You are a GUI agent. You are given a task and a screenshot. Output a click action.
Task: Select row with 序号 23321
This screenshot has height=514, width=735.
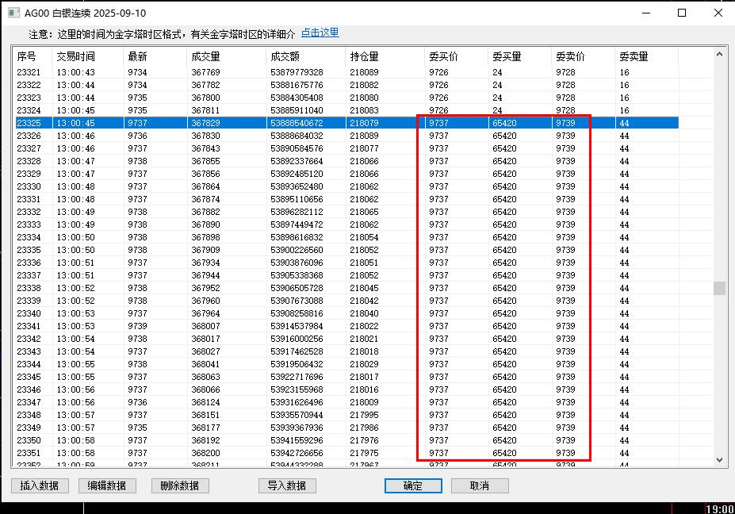(x=29, y=72)
